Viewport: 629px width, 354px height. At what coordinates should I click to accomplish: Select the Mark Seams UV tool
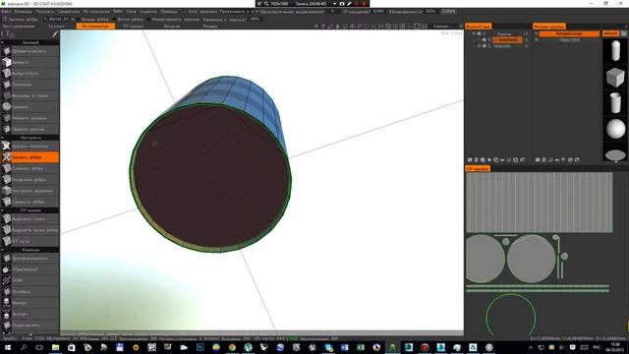click(x=29, y=219)
